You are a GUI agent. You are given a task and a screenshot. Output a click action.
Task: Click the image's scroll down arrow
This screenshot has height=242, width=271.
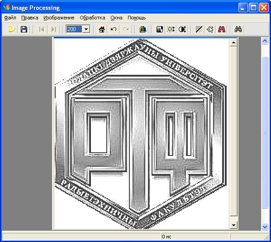(233, 225)
